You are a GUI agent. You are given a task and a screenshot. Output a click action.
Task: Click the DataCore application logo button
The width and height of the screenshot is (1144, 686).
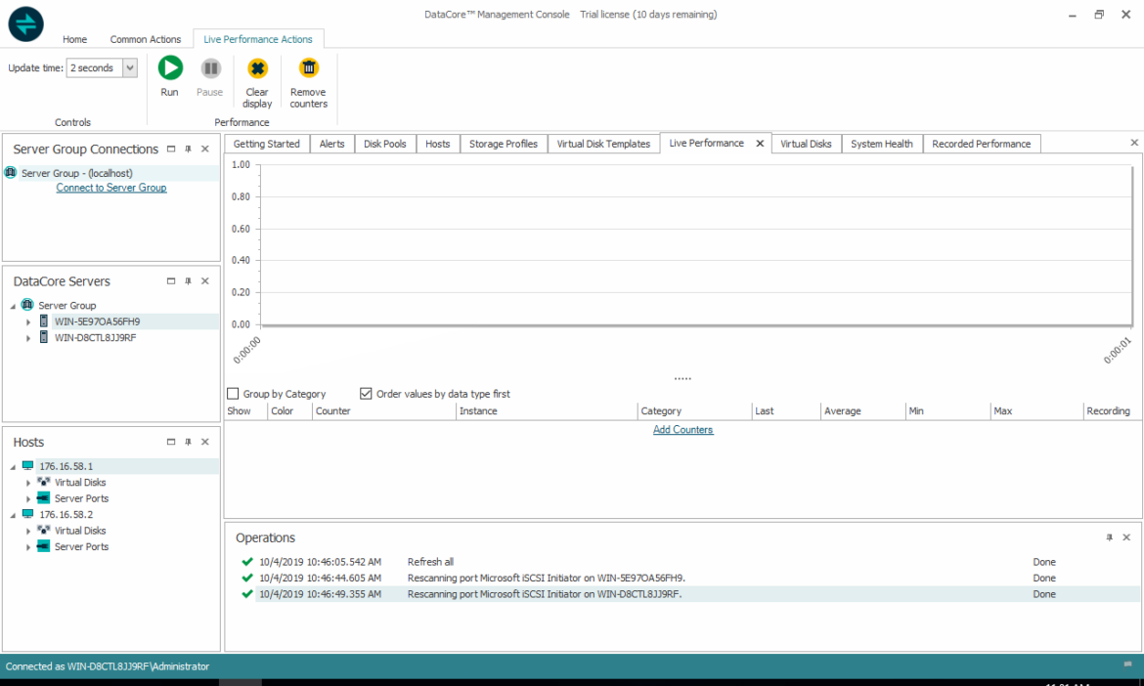tap(26, 23)
